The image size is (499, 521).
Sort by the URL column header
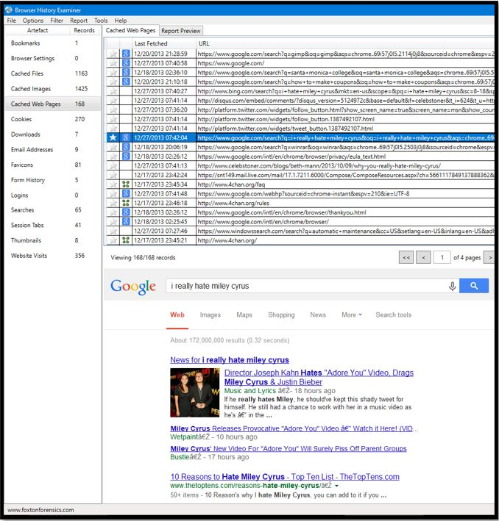pos(345,43)
